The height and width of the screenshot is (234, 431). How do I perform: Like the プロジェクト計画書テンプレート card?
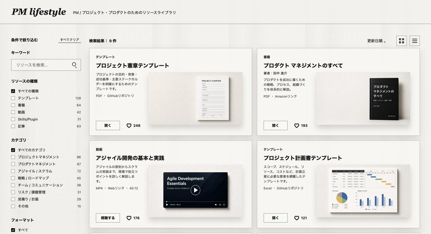(x=297, y=218)
